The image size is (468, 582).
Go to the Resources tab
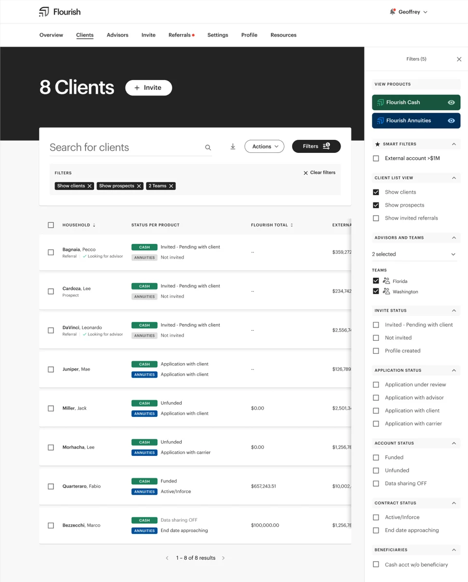(284, 35)
